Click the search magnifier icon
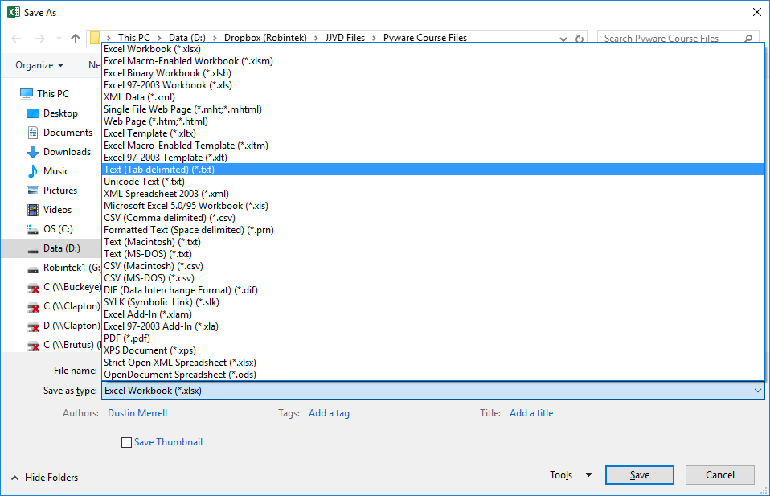 pos(748,39)
